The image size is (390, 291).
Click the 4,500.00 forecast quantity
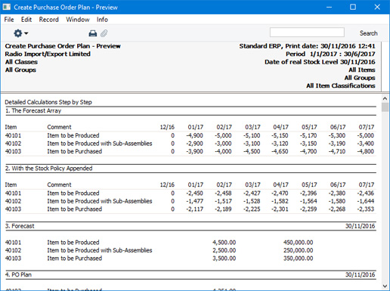point(224,243)
